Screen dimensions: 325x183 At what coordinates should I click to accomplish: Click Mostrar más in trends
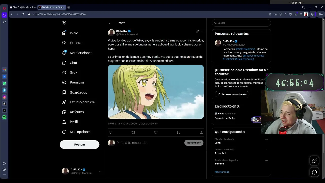pyautogui.click(x=222, y=172)
